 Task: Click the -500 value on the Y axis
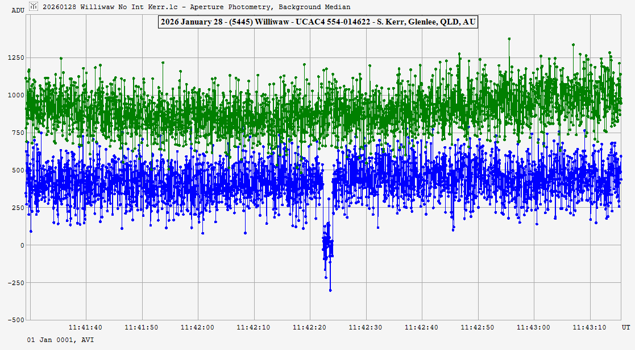[15, 320]
